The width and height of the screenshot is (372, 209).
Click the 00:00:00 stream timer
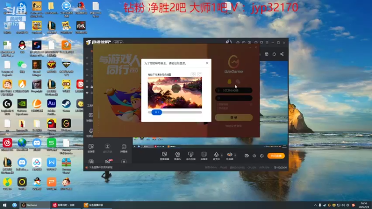pos(280,167)
